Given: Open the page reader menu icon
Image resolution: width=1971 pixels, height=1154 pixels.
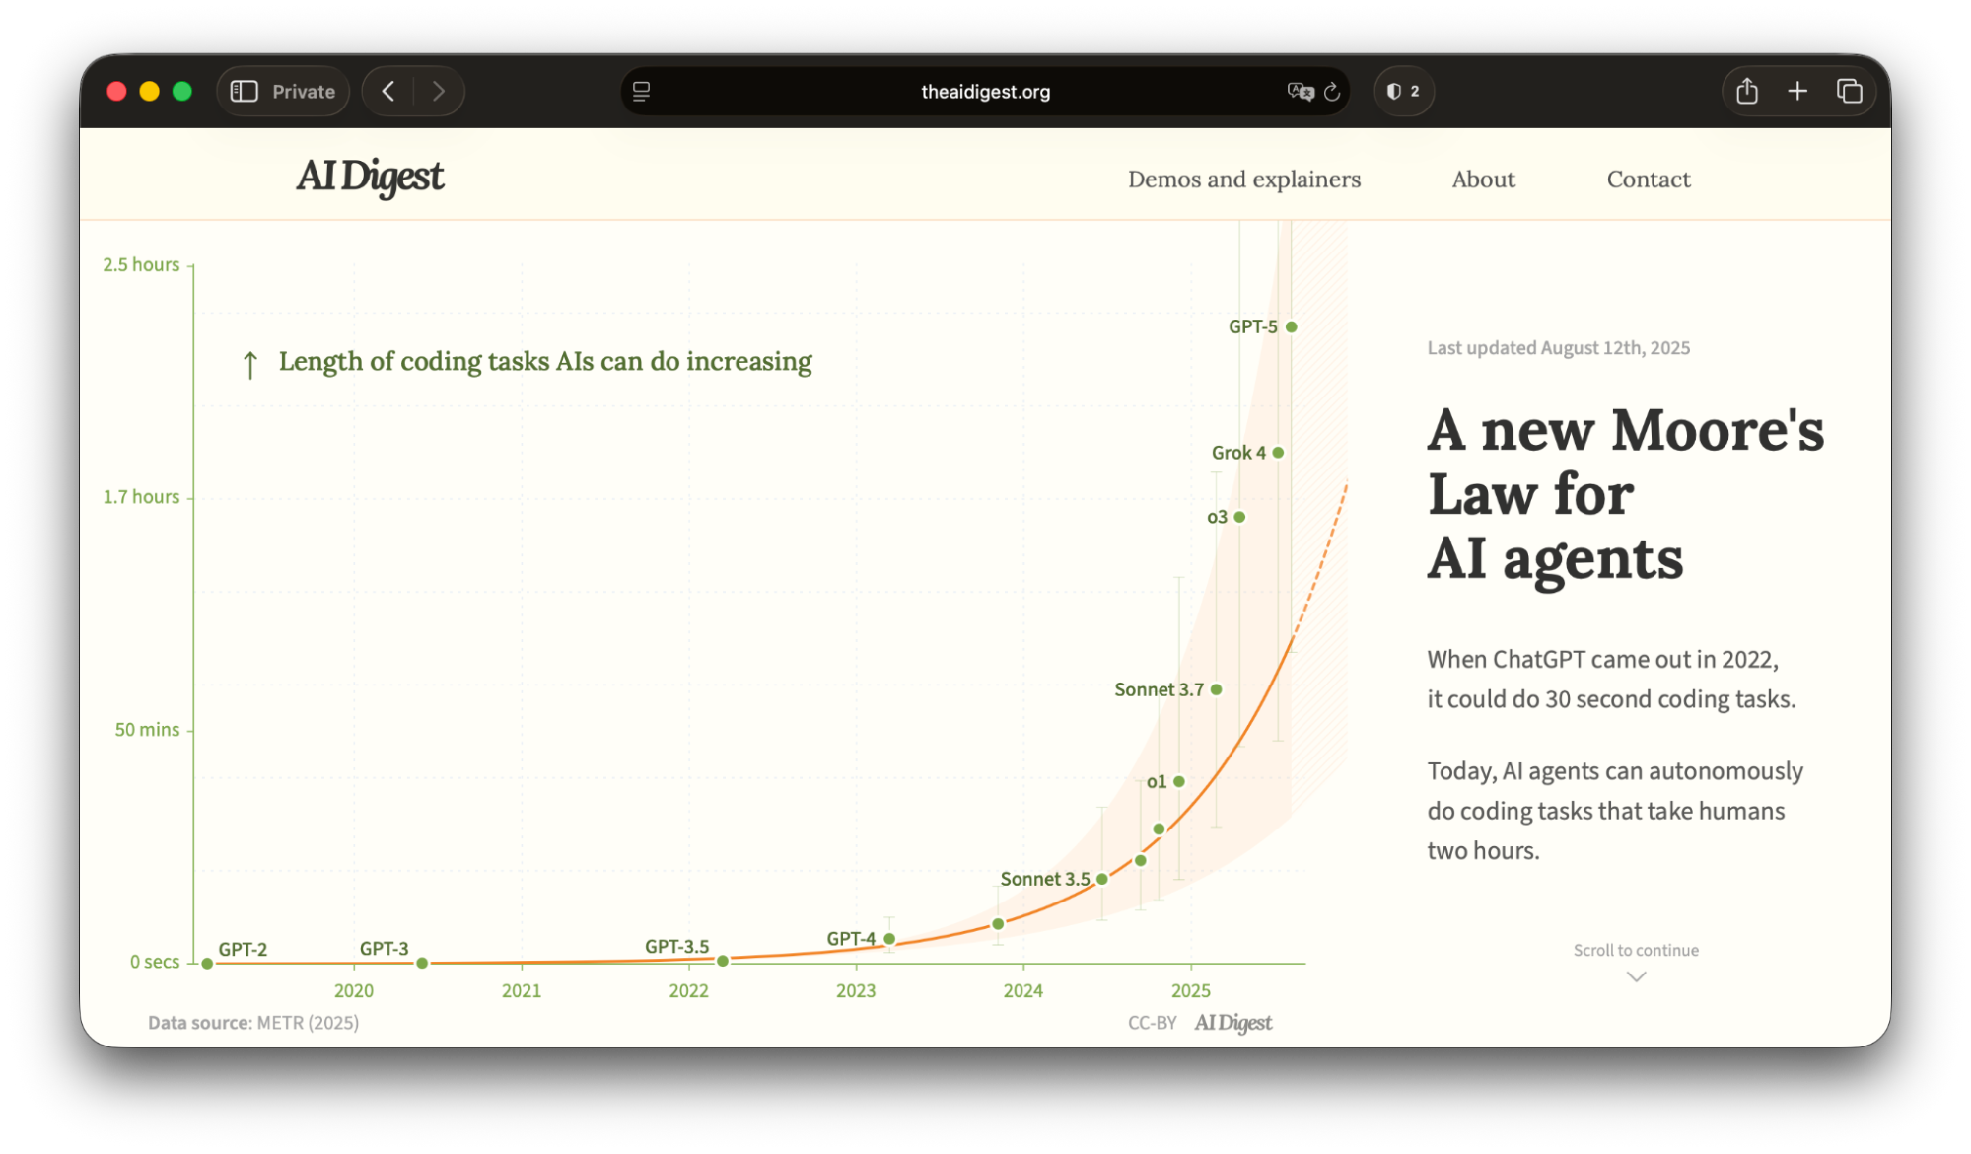Looking at the screenshot, I should (642, 92).
